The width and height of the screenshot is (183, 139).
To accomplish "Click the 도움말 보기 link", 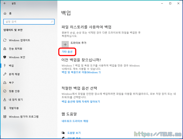I will click(74, 133).
